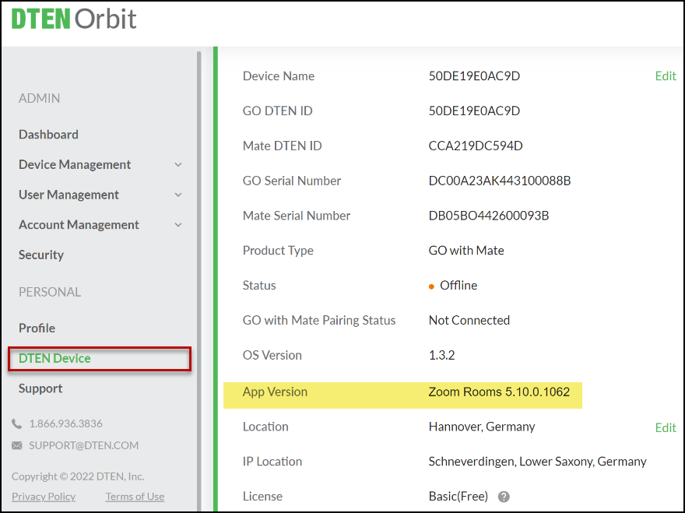
Task: Click the Mate DTEN ID label
Action: [283, 146]
